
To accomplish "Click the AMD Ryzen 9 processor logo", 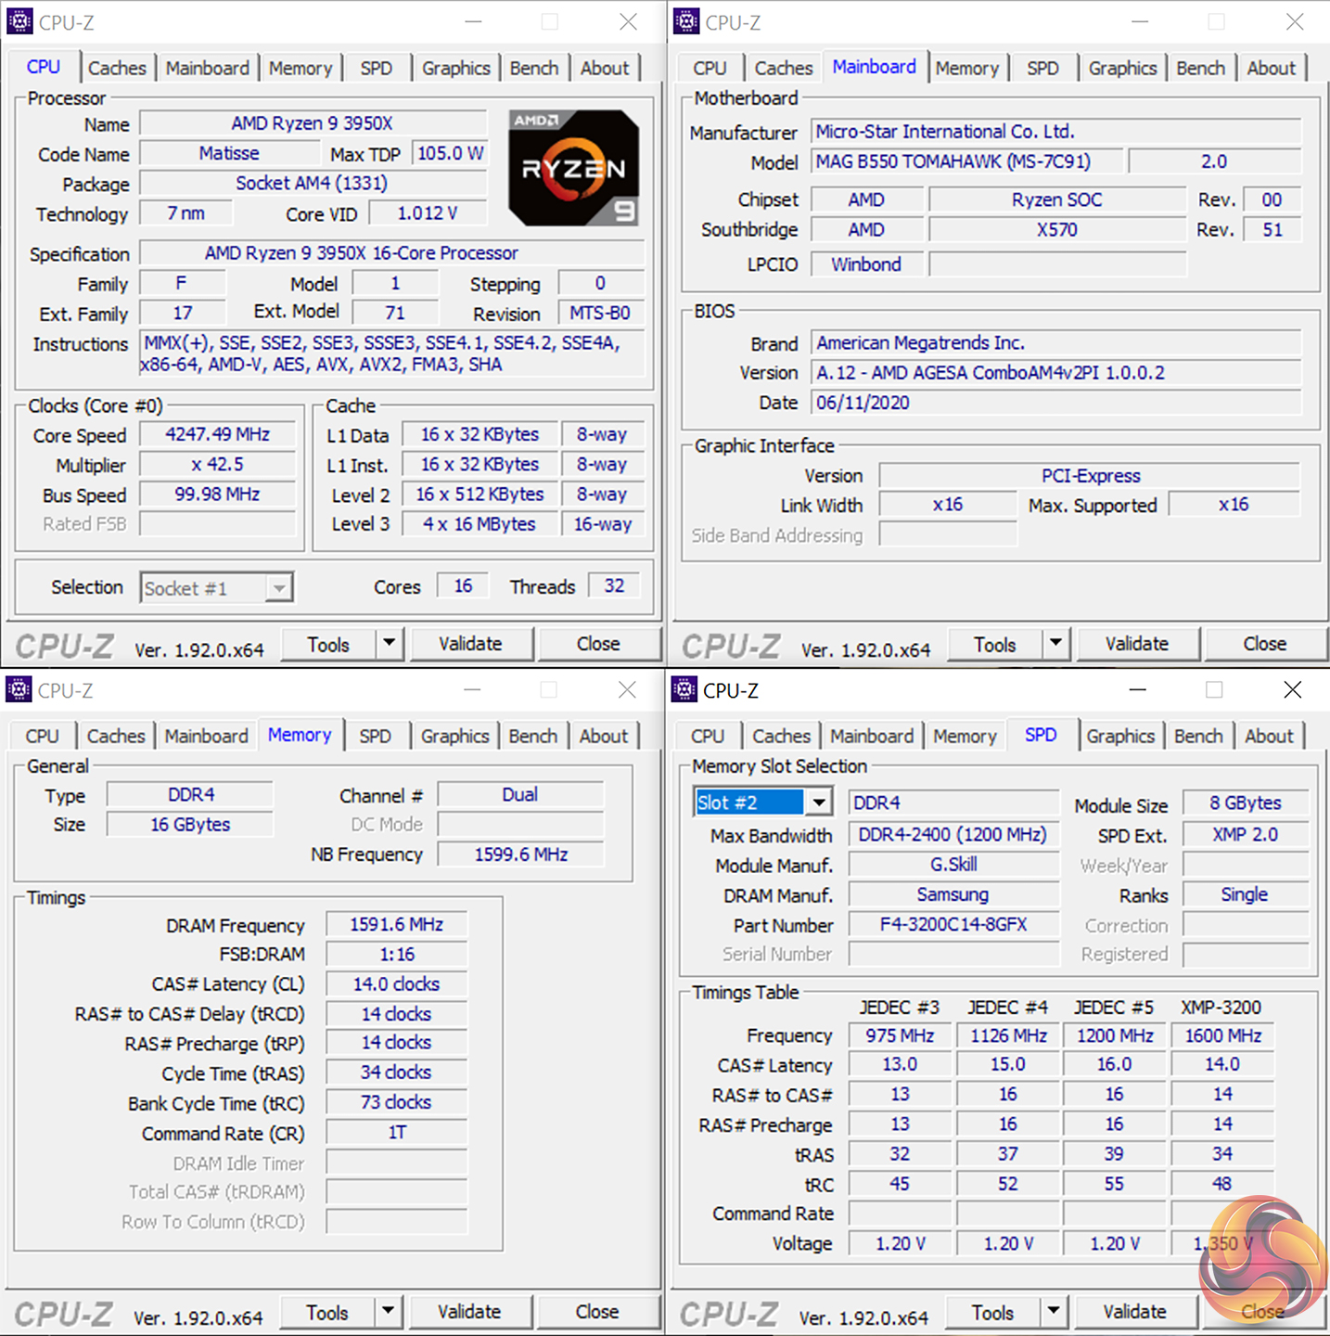I will [573, 167].
